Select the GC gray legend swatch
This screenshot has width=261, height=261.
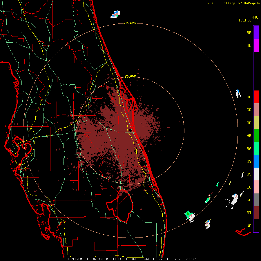(x=256, y=200)
